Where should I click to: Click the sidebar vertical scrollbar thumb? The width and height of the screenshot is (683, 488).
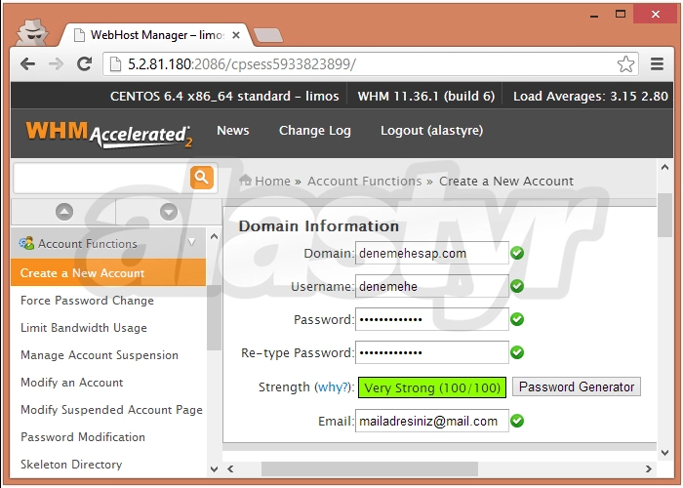[x=214, y=317]
